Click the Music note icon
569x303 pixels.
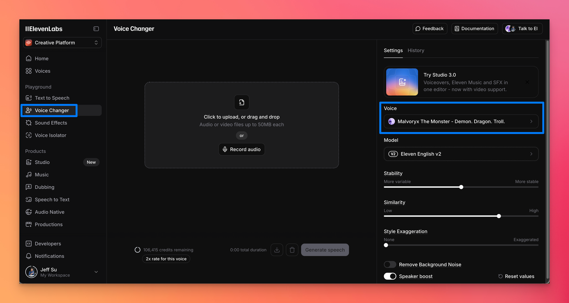[x=28, y=175]
